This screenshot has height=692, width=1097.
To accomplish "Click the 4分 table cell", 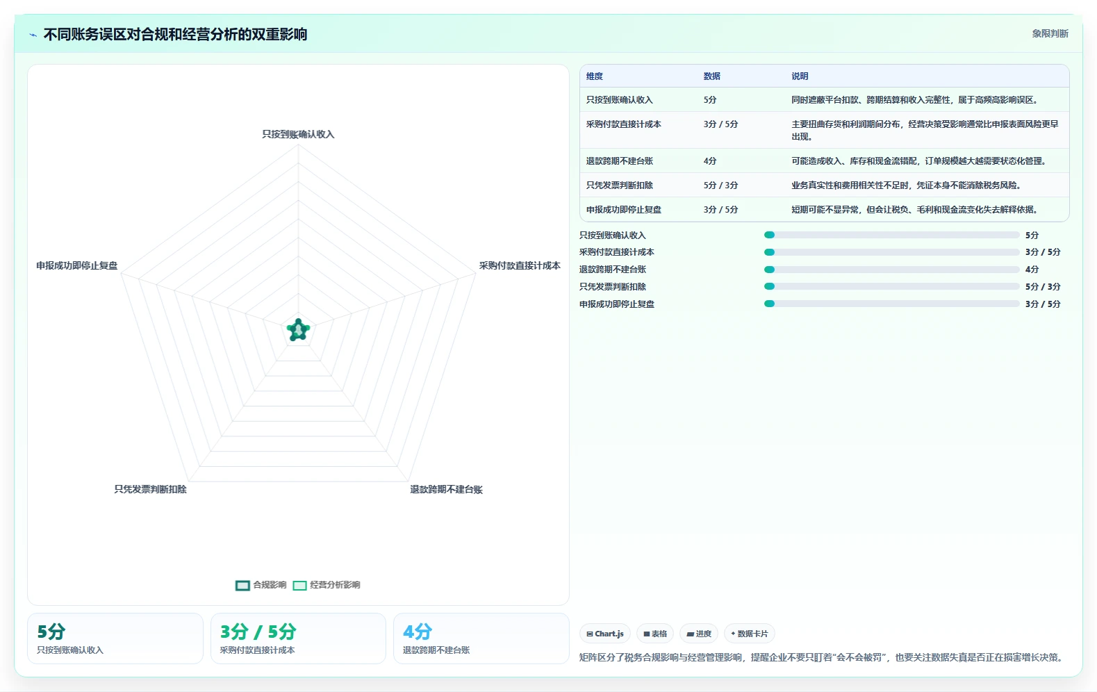I will [x=710, y=161].
